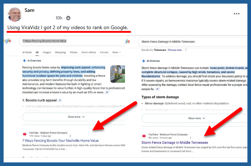
Task: Open the post options three-dot menu
Action: click(236, 14)
